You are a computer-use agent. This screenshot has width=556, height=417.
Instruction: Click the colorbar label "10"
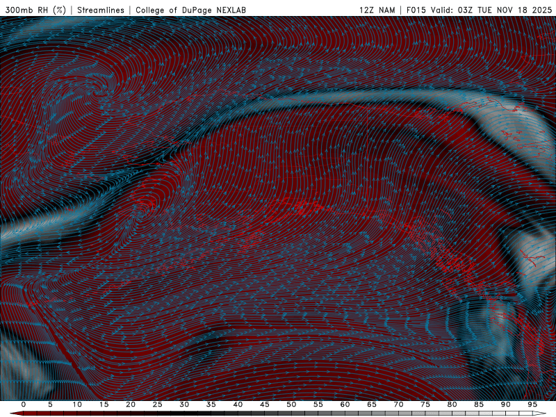click(x=77, y=404)
